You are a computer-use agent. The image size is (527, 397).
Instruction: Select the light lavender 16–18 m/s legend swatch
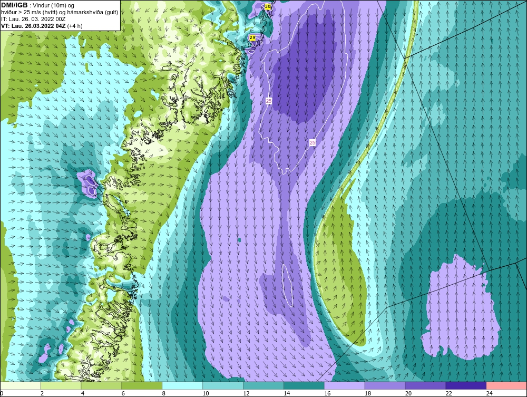tap(345, 385)
